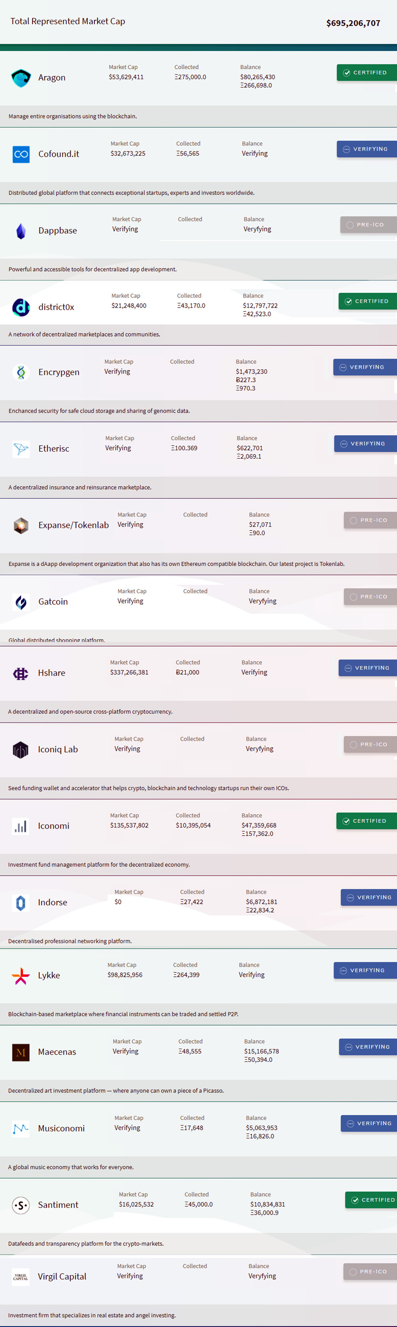Click Aragon's Certified badge
The image size is (397, 1327).
tap(366, 72)
